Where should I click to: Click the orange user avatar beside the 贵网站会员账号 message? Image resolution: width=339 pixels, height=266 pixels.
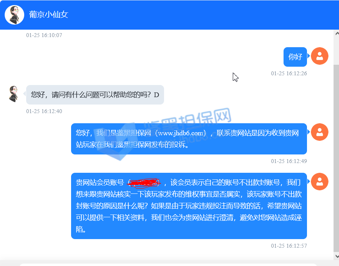point(319,182)
